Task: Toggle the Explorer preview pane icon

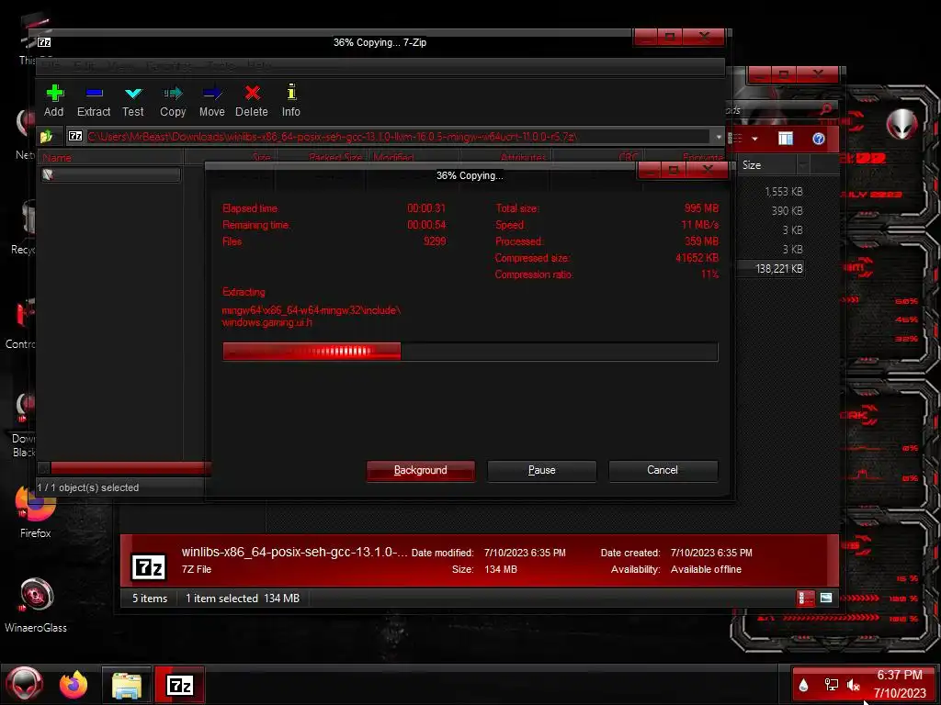Action: (x=786, y=140)
